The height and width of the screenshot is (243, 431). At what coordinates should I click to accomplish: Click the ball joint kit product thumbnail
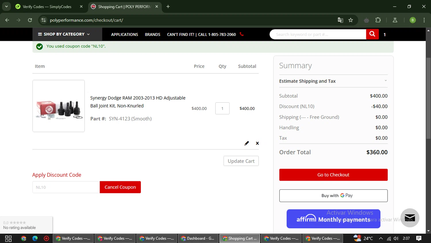pos(59,106)
